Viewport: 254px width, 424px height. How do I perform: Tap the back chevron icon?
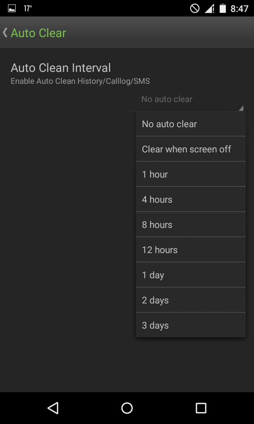click(x=5, y=32)
